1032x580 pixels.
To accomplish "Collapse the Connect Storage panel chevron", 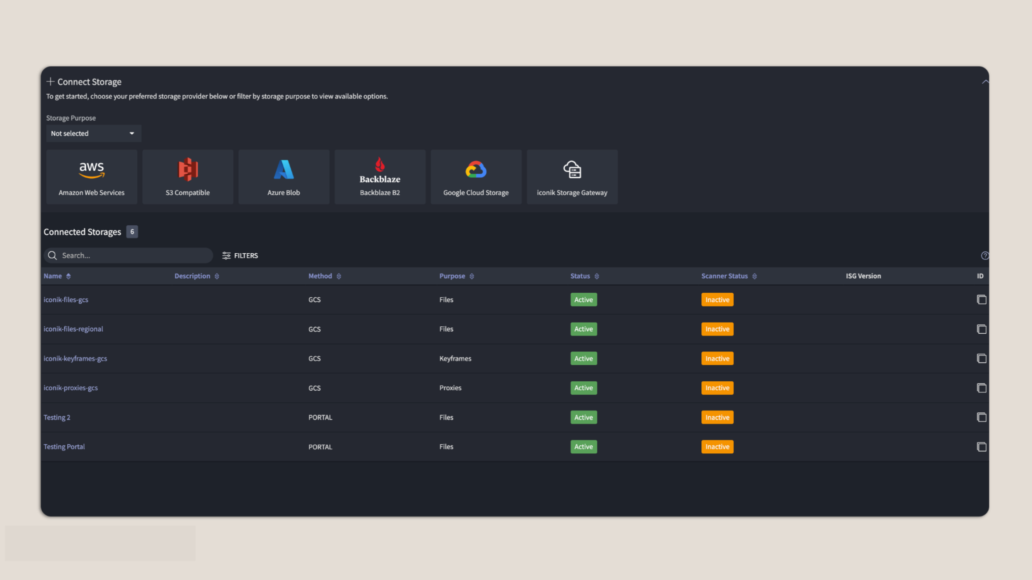I will point(985,82).
